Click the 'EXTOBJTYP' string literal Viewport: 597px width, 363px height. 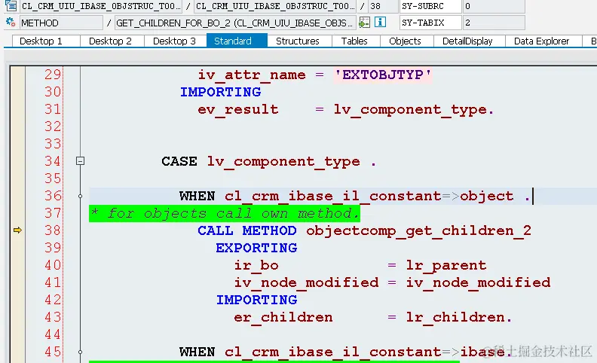coord(383,75)
